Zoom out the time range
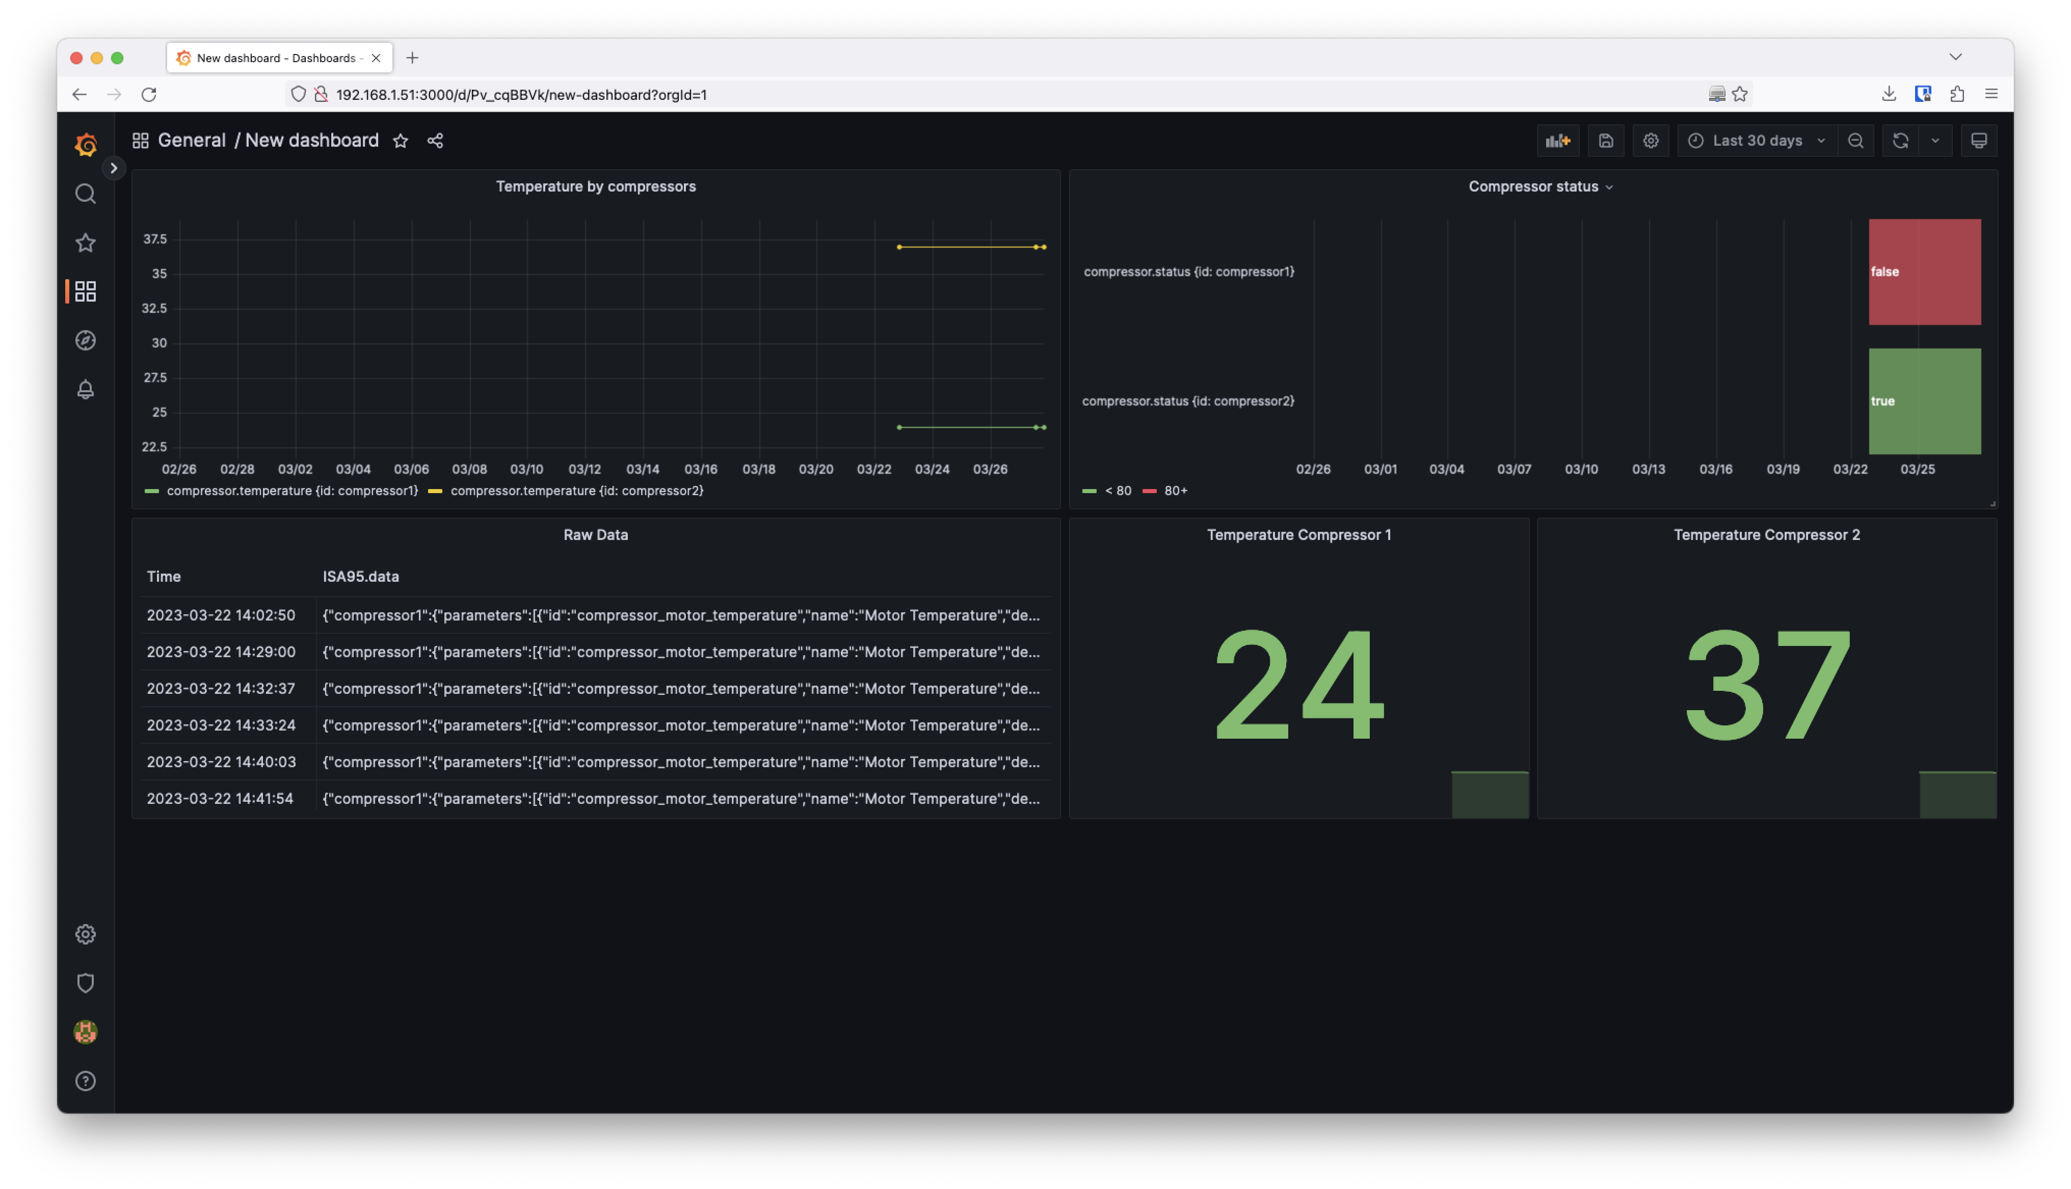 tap(1856, 141)
